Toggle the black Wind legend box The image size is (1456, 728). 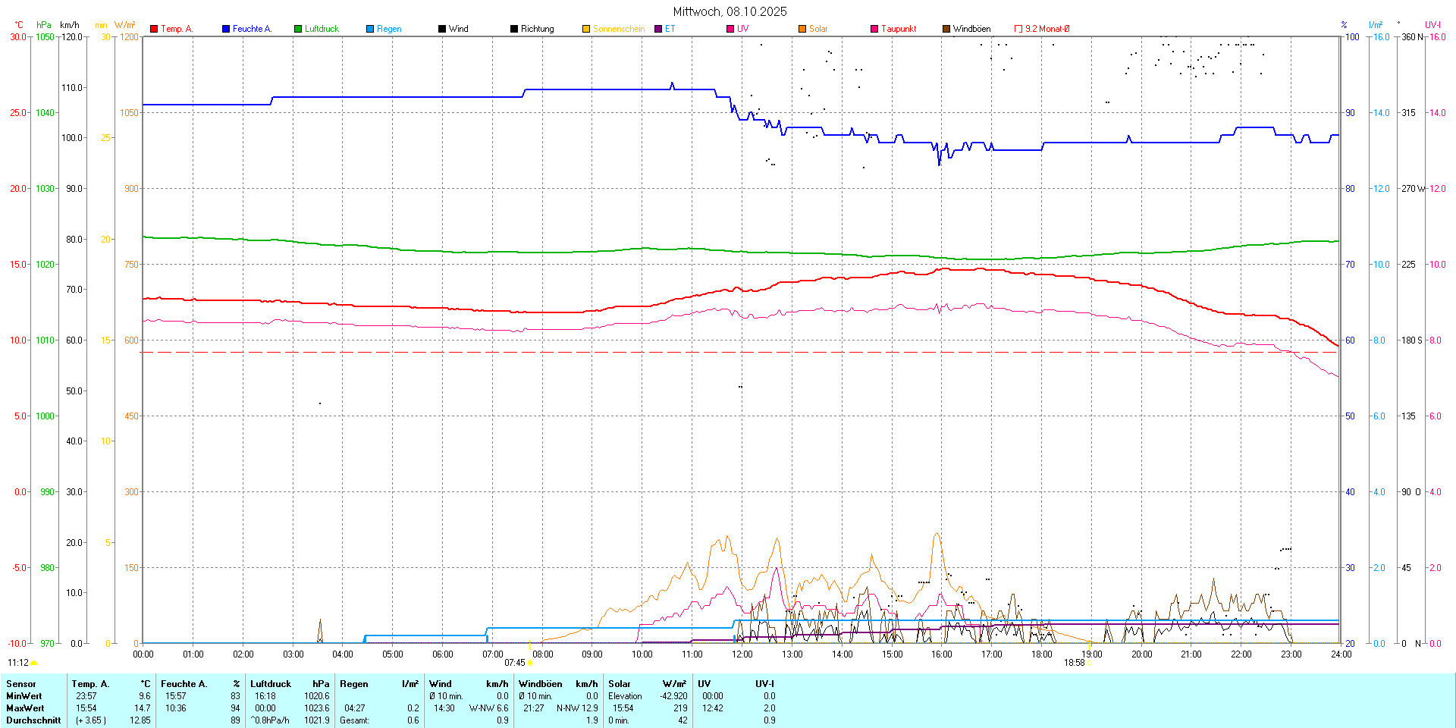[442, 29]
